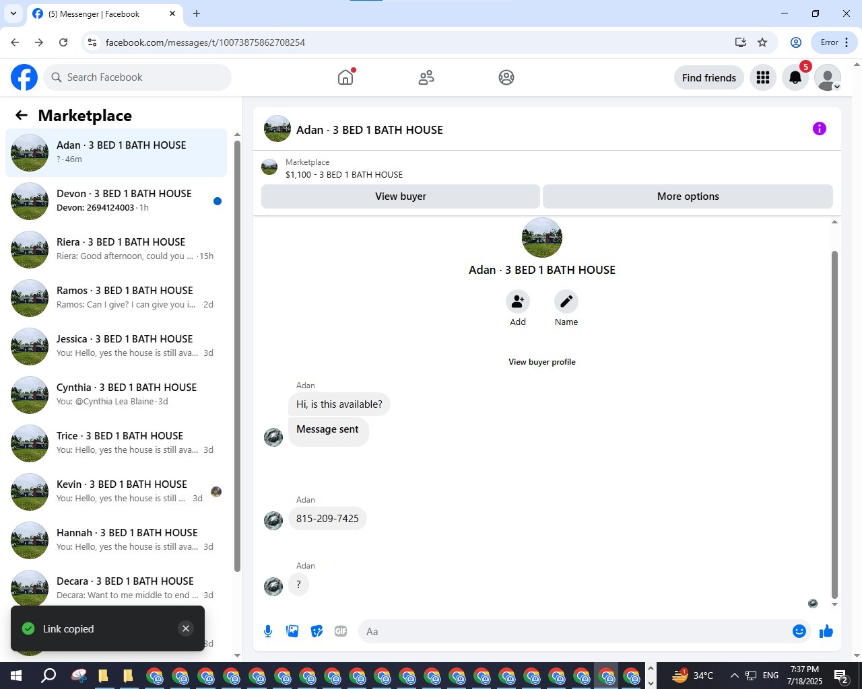Open the emoji picker icon
Viewport: 862px width, 689px height.
tap(799, 631)
